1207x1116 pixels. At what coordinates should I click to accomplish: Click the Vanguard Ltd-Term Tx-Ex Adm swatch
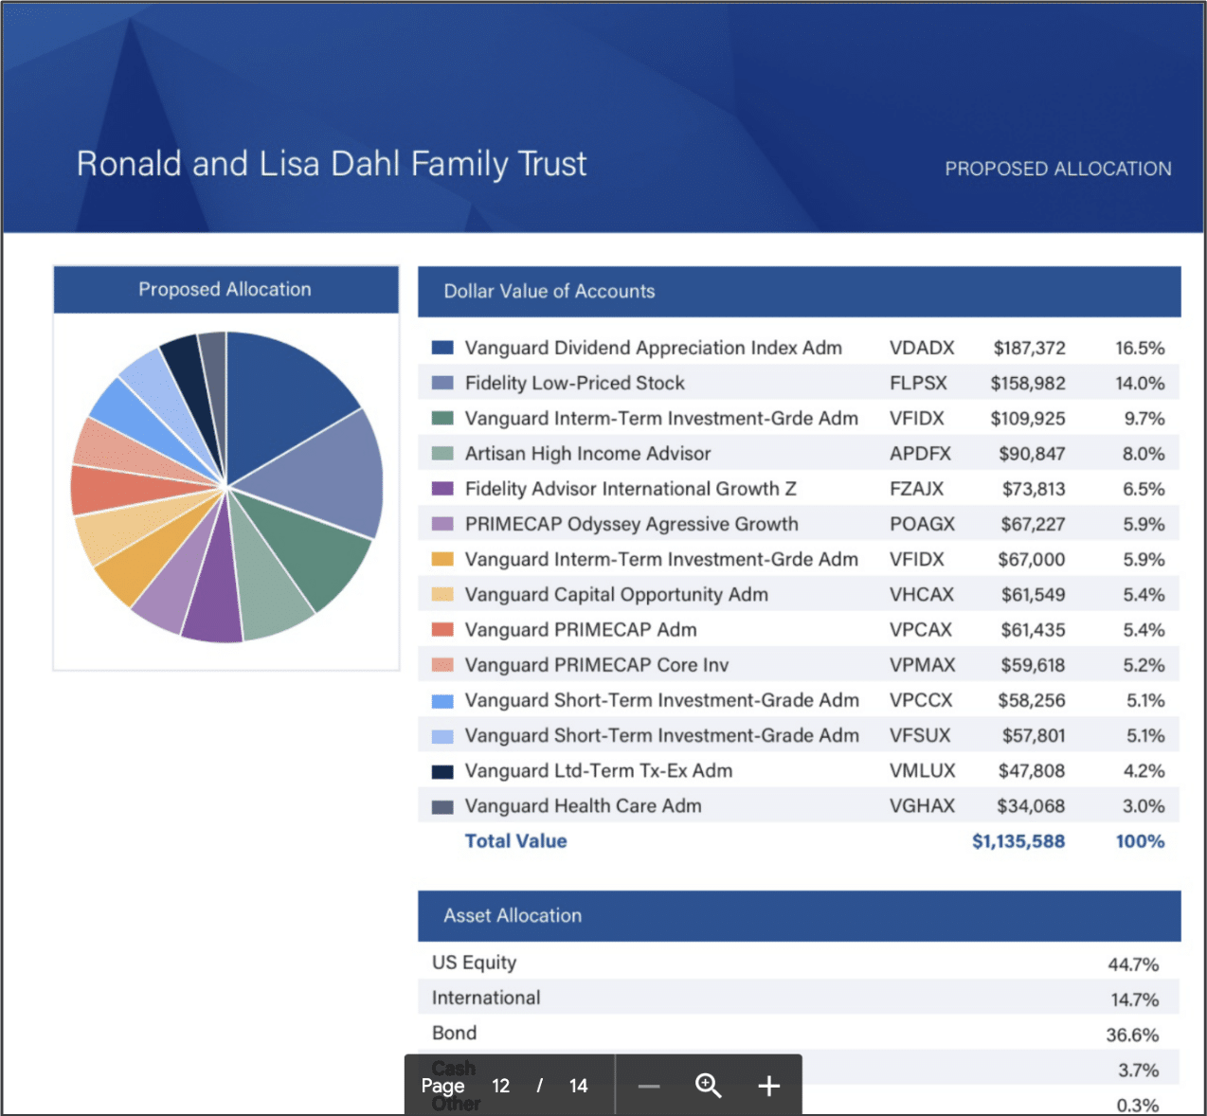pos(442,771)
